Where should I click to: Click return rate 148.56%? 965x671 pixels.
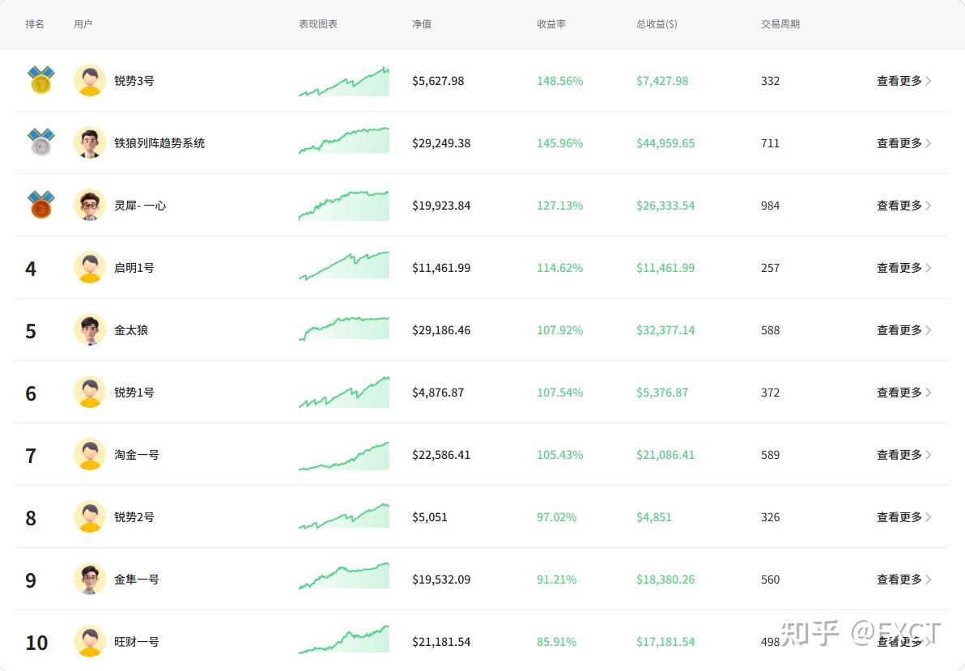(559, 81)
